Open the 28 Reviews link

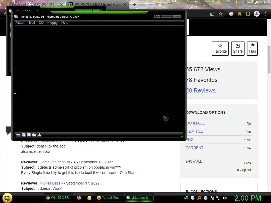[x=201, y=90]
